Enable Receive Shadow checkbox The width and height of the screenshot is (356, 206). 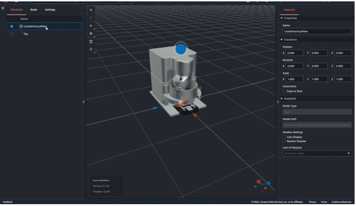284,141
